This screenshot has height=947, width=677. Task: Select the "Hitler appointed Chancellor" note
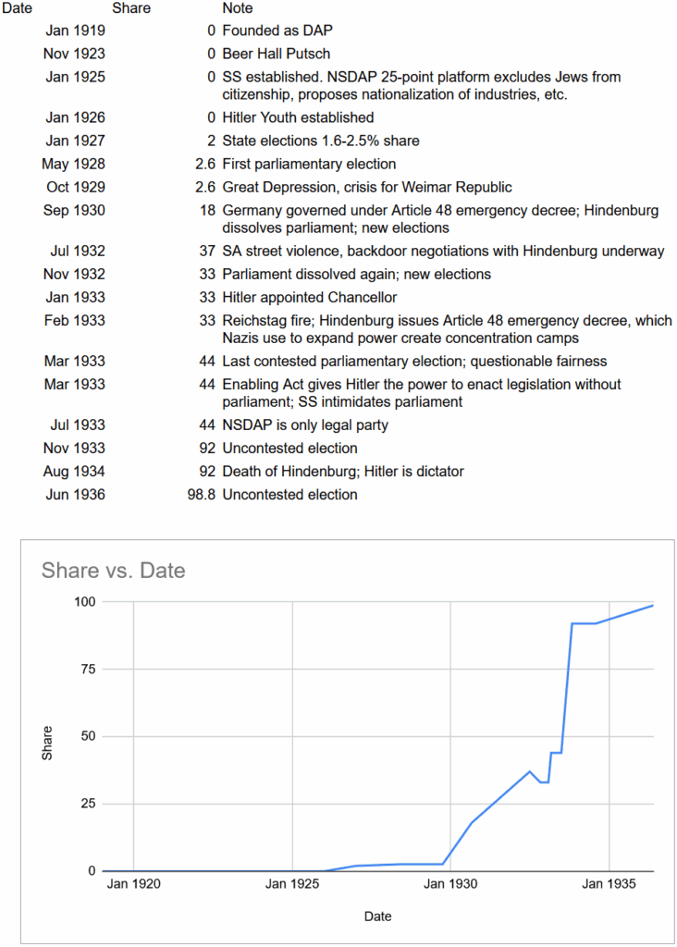click(x=309, y=298)
